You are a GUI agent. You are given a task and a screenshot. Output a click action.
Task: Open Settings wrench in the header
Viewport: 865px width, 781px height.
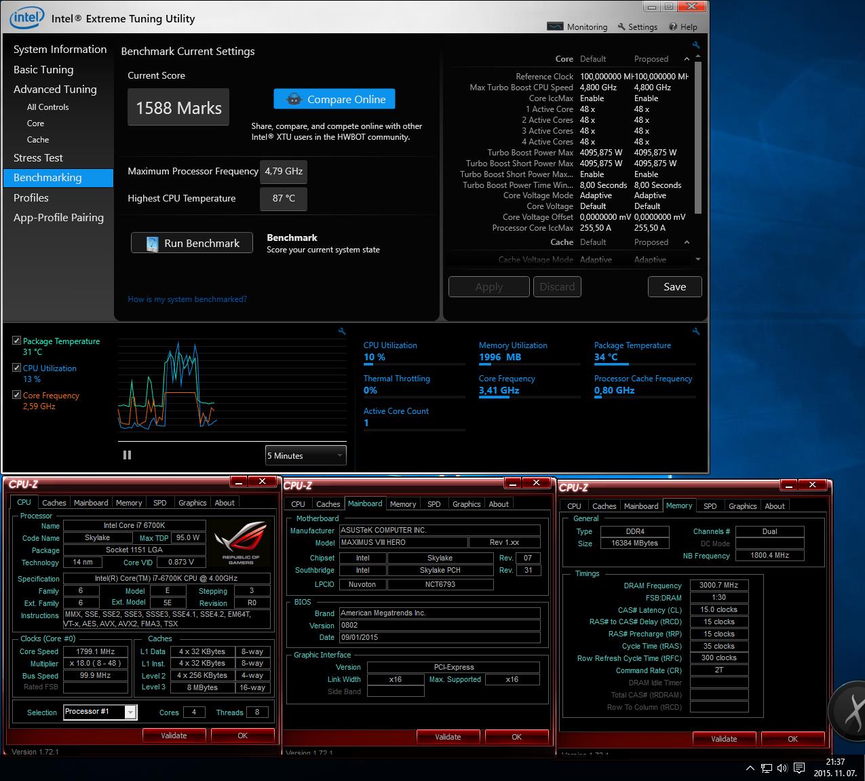(637, 26)
